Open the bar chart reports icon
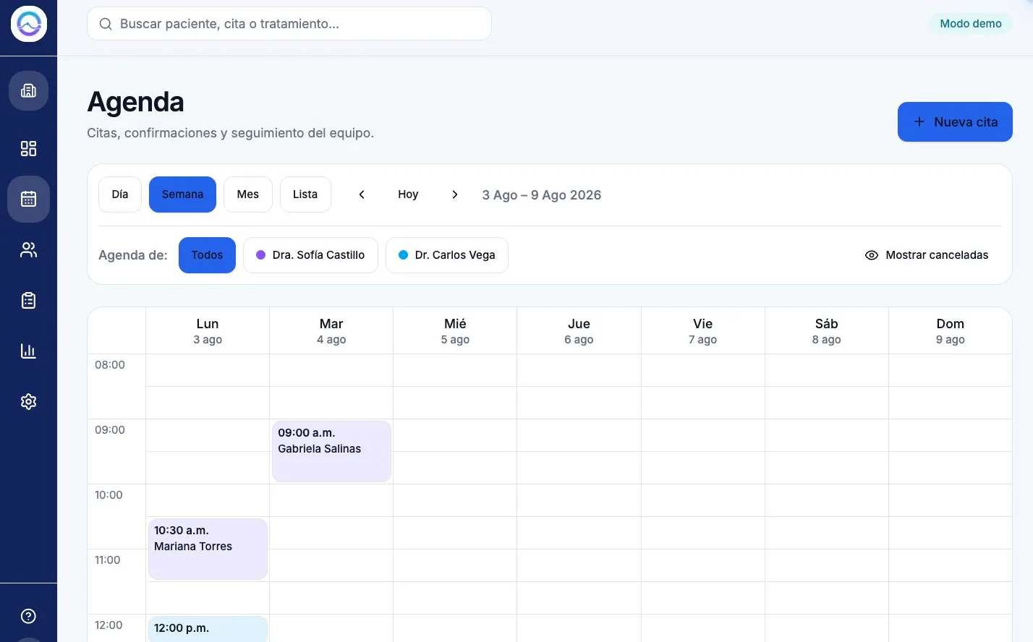 [28, 351]
